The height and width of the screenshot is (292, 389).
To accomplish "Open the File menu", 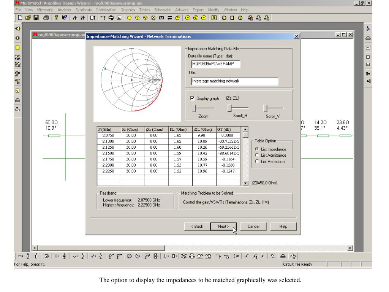I will [x=18, y=10].
